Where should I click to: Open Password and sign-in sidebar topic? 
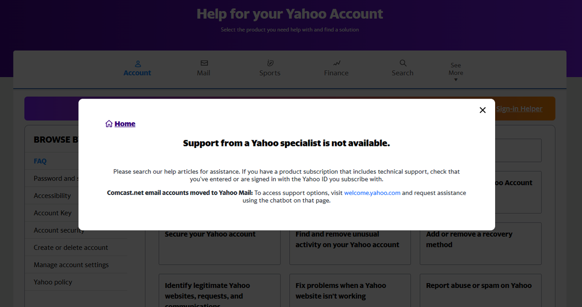point(56,178)
